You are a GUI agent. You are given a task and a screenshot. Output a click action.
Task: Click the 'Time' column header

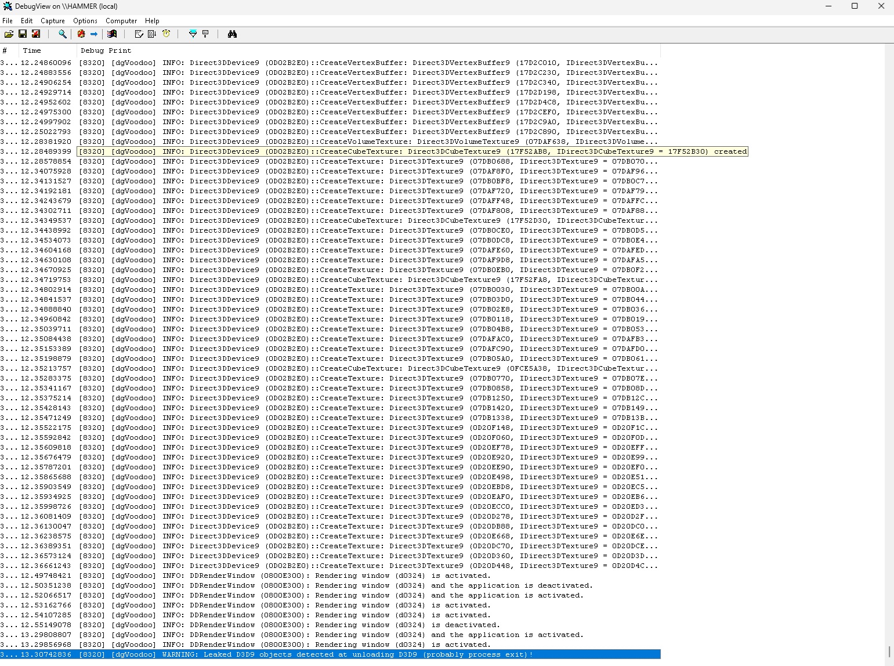tap(48, 50)
